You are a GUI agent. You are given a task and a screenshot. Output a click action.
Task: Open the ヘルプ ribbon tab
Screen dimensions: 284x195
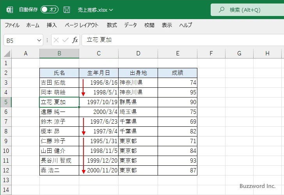(186, 25)
